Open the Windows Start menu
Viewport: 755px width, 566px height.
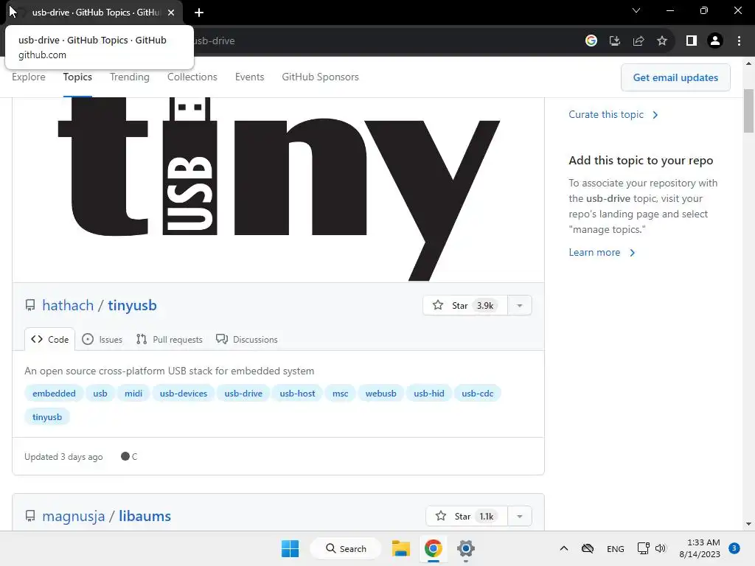pyautogui.click(x=290, y=548)
